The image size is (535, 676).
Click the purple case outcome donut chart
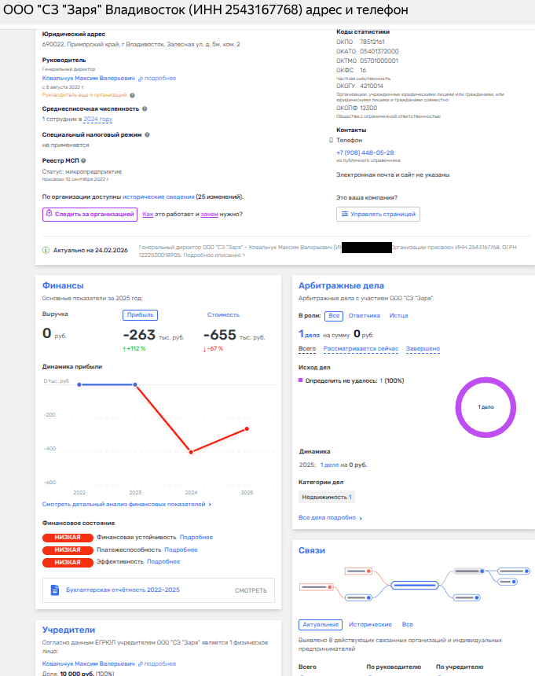point(486,407)
